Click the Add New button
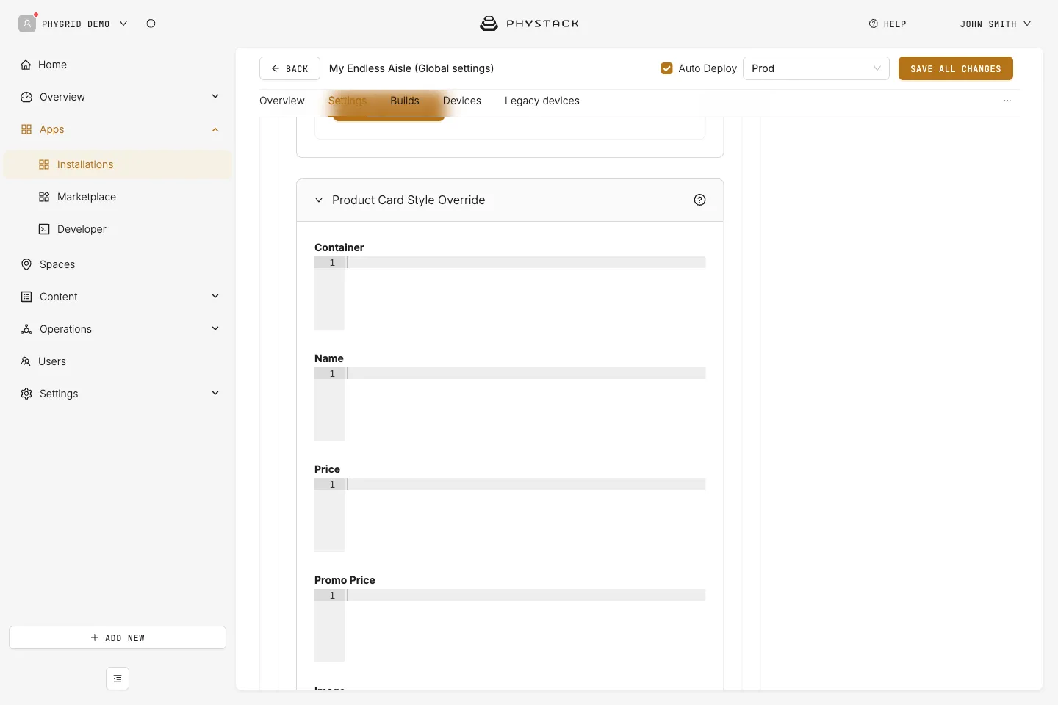 pyautogui.click(x=118, y=637)
